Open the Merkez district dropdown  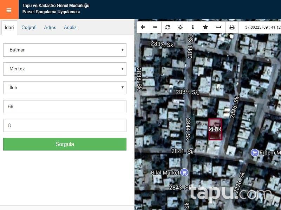point(65,69)
